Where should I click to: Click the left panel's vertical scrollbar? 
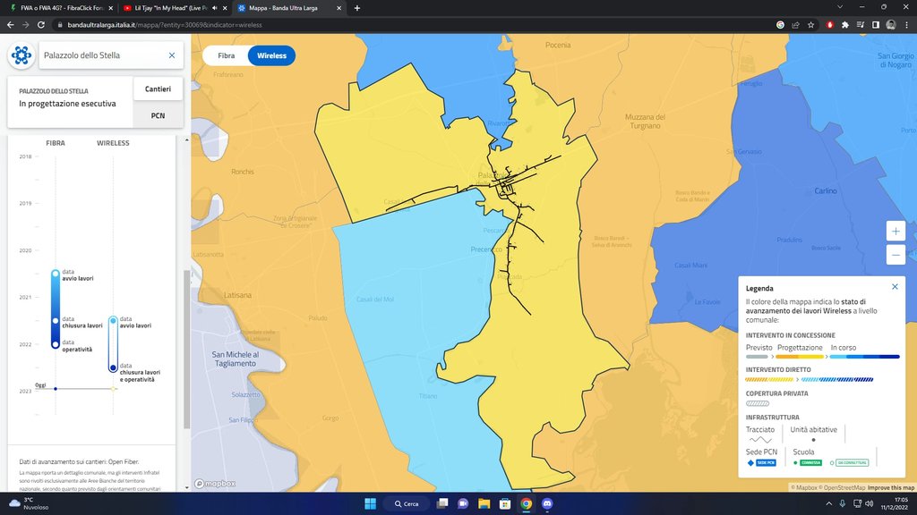[x=186, y=349]
